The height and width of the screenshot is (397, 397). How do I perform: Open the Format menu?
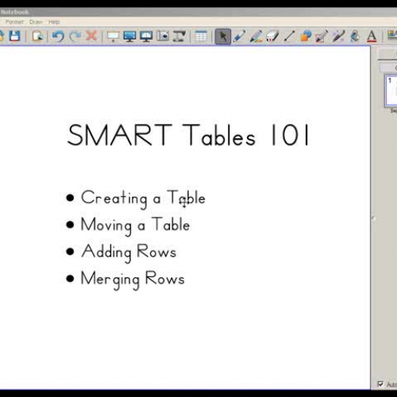[15, 22]
